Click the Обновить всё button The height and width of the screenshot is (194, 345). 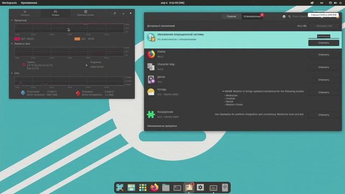click(324, 26)
